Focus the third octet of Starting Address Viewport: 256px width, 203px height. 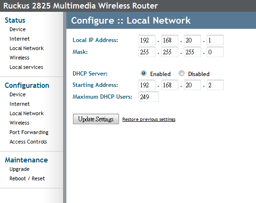click(x=192, y=85)
